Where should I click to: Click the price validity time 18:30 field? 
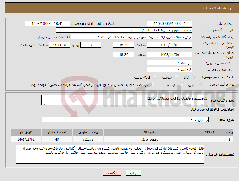124,54
